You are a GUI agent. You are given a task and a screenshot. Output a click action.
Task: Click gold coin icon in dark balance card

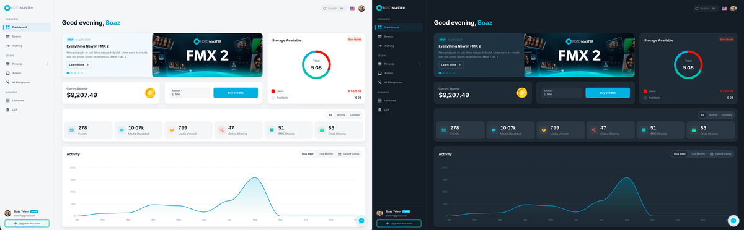click(522, 93)
